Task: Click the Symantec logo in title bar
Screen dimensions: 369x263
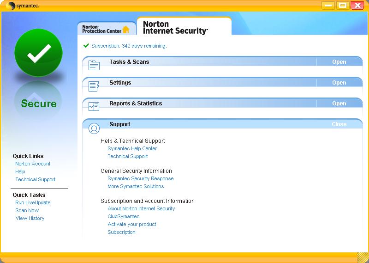Action: click(x=24, y=6)
